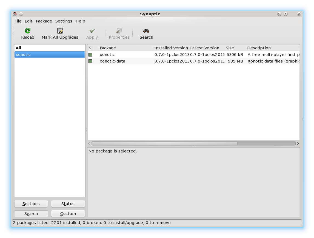314x238 pixels.
Task: Click the Apply checkmark icon
Action: (x=92, y=31)
